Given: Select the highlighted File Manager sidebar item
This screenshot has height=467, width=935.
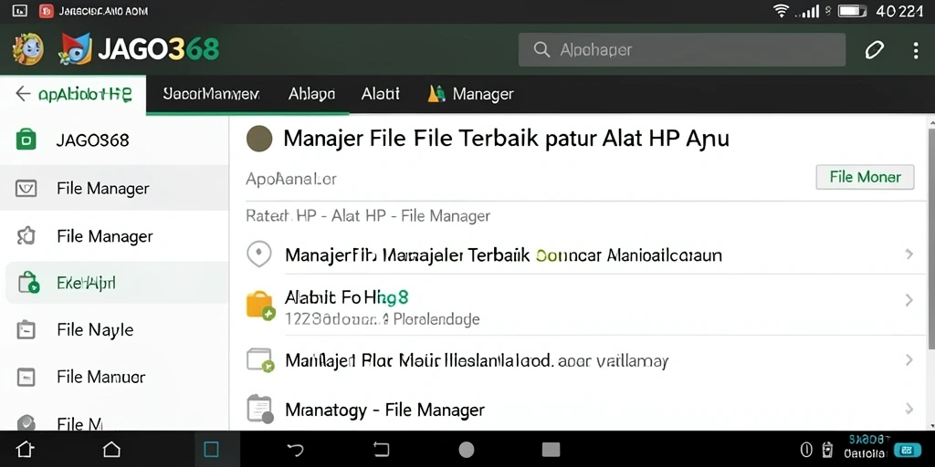Looking at the screenshot, I should point(114,188).
